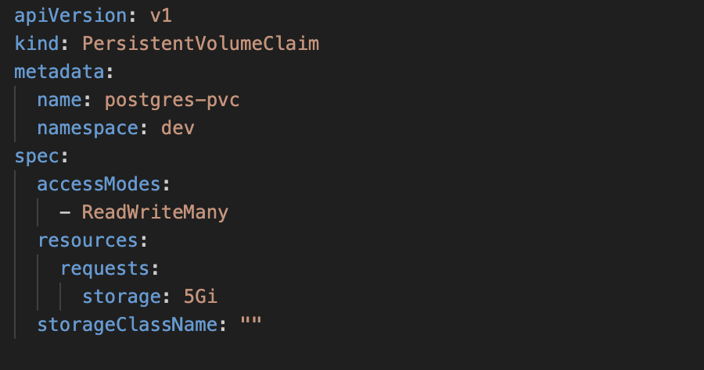704x370 pixels.
Task: Click the apiVersion key
Action: click(71, 16)
